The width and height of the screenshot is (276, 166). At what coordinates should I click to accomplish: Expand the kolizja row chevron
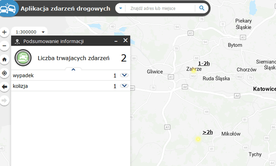click(x=124, y=86)
